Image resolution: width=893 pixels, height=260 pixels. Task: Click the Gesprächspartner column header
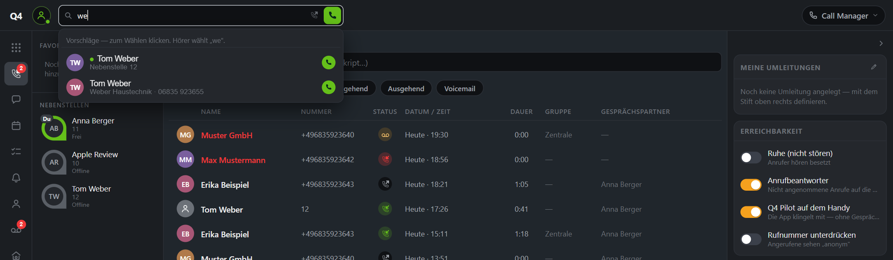[635, 112]
